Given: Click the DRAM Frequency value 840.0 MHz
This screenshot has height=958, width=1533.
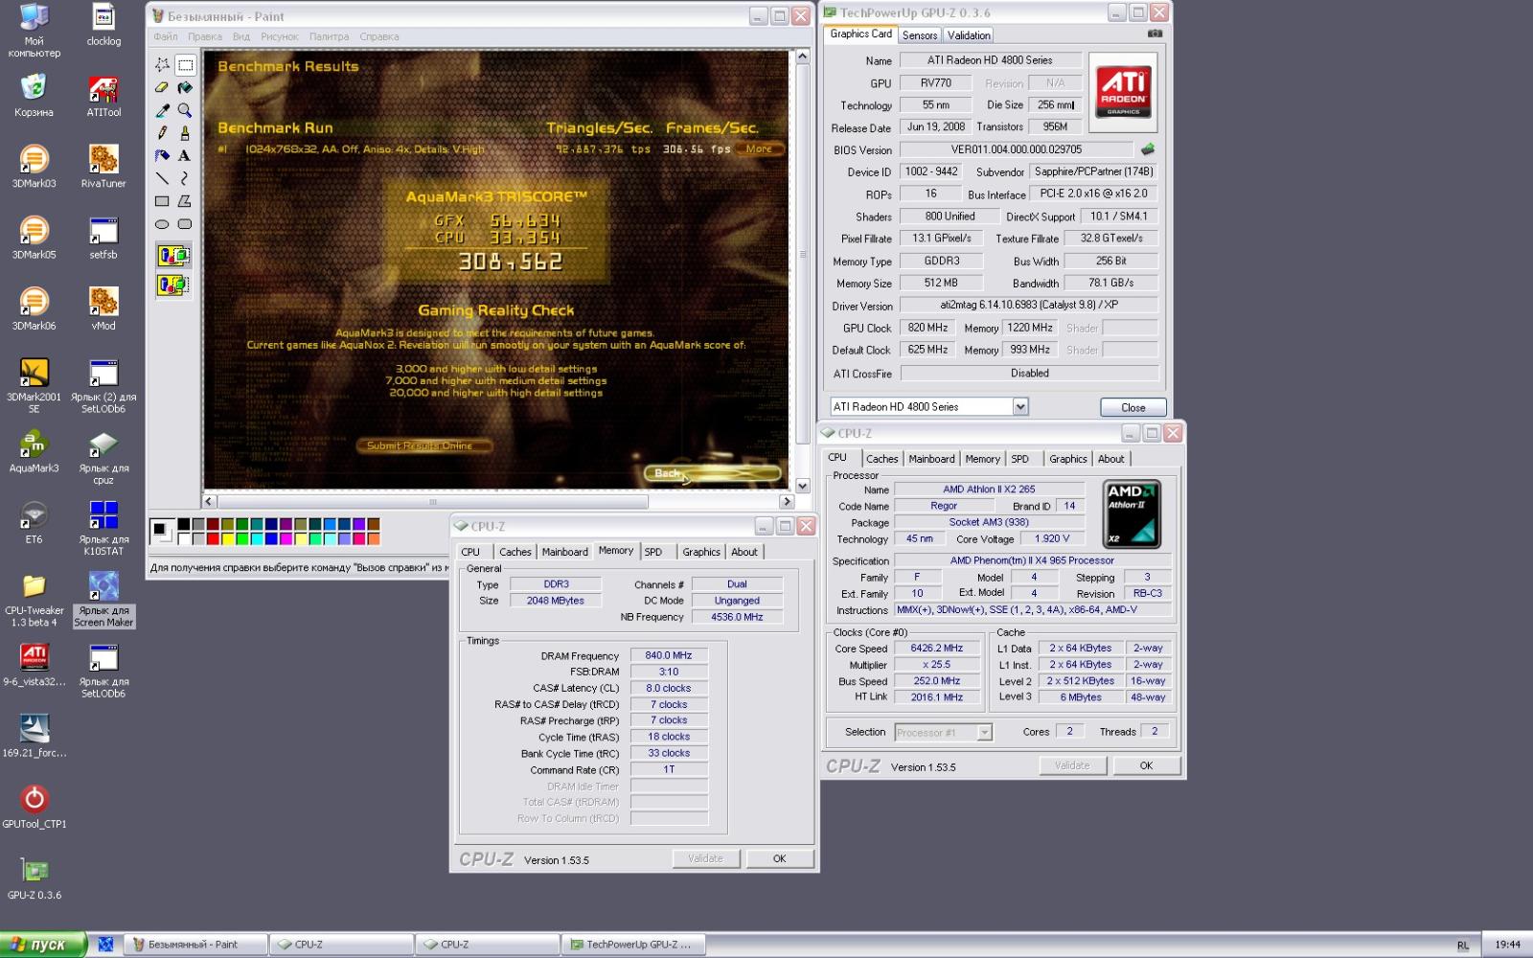Looking at the screenshot, I should (669, 655).
